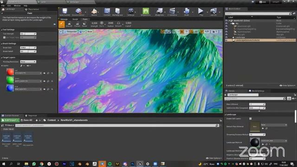Toggle visibility of the sky folder

pyautogui.click(x=226, y=24)
